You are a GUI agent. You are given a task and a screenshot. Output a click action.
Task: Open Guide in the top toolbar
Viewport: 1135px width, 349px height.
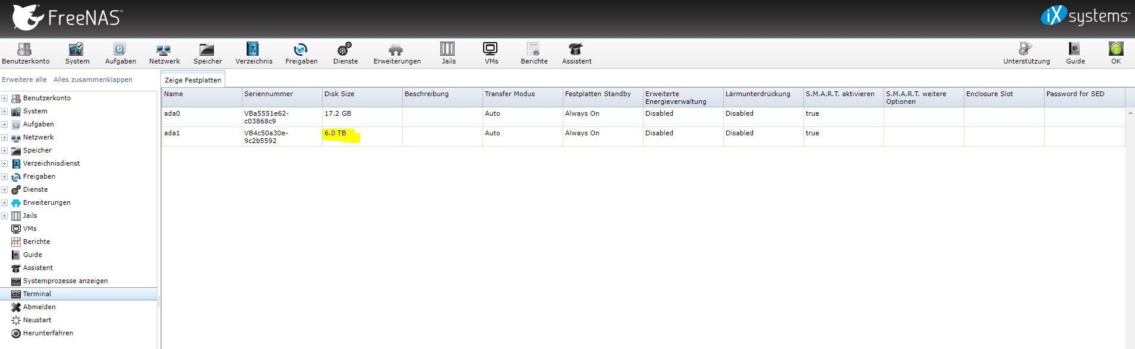(1075, 53)
